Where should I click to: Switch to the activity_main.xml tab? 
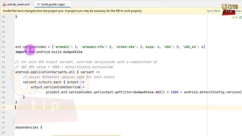tap(18, 4)
